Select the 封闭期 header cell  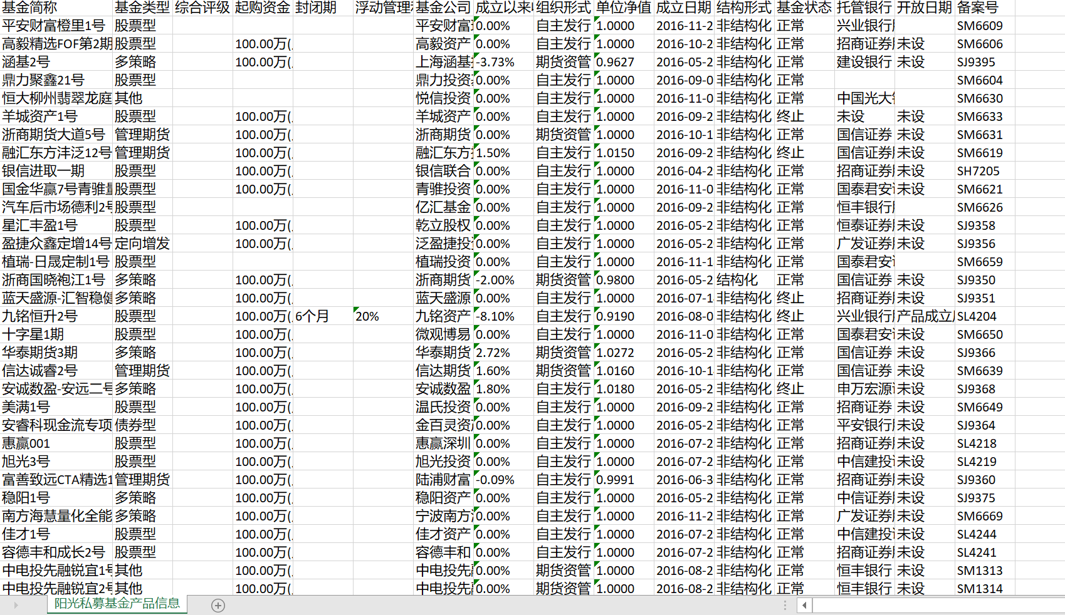tap(323, 8)
